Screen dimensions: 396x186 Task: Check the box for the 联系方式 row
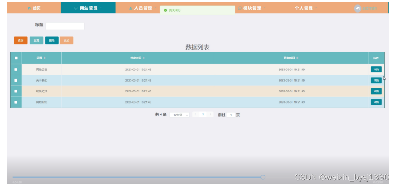16,91
